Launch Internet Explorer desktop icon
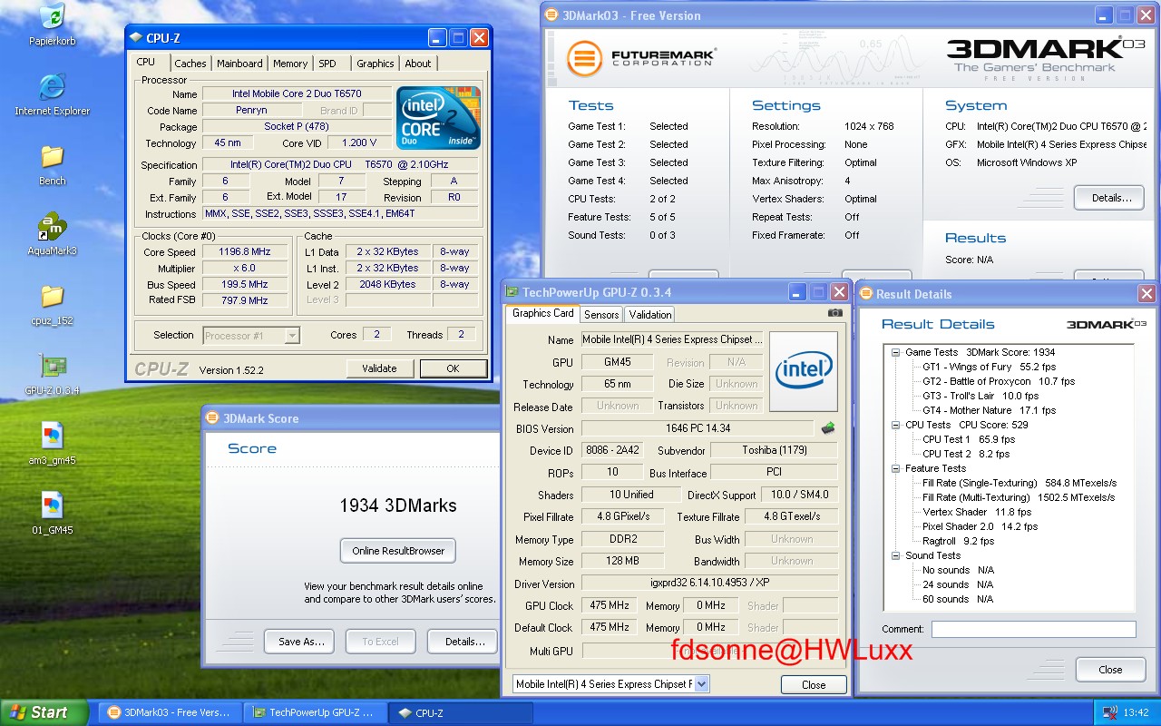Viewport: 1161px width, 726px height. point(52,93)
